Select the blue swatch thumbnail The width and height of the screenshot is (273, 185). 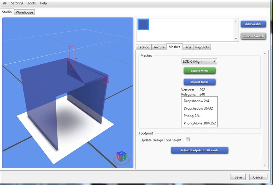click(143, 24)
